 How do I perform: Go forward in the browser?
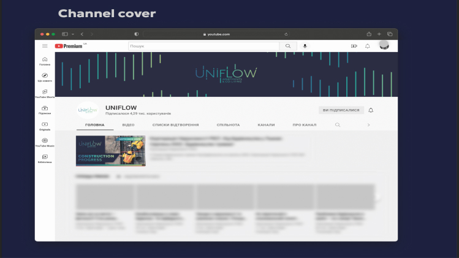(92, 34)
